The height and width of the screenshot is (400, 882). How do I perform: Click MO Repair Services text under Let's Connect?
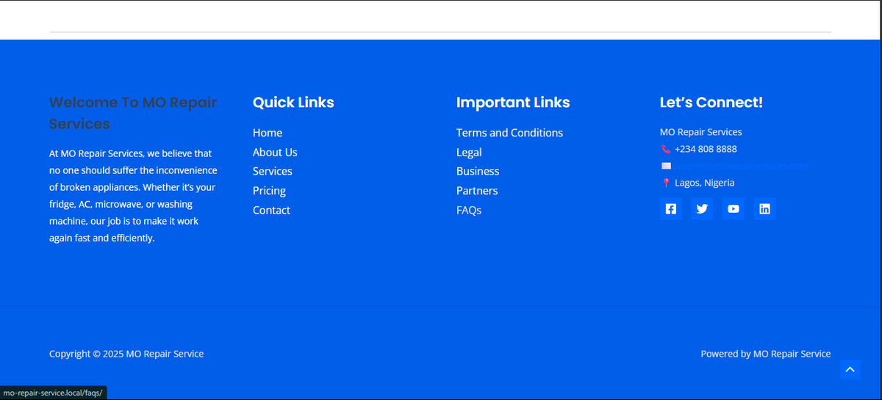click(701, 132)
